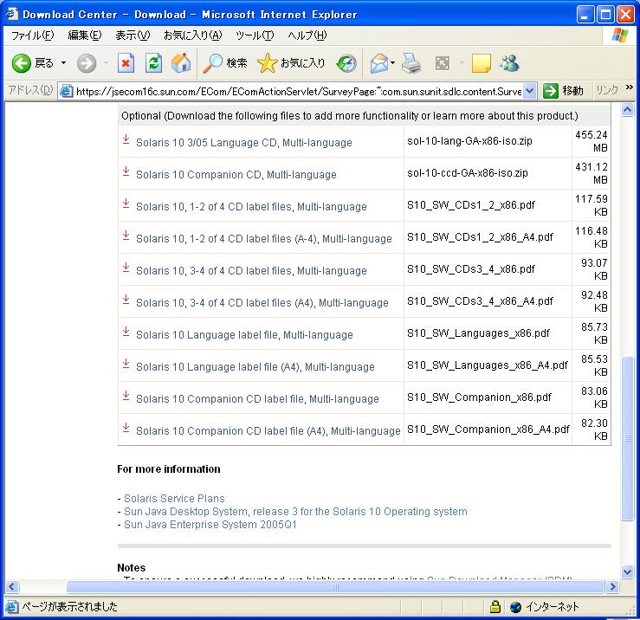Click the greyed Forward arrow button
The width and height of the screenshot is (640, 620).
click(x=86, y=63)
